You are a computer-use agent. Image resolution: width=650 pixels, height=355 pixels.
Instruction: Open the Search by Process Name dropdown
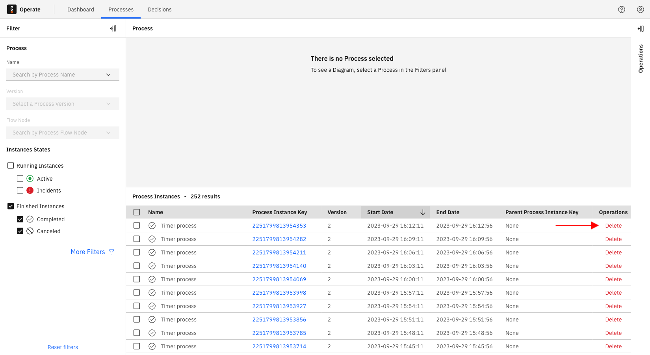click(63, 75)
